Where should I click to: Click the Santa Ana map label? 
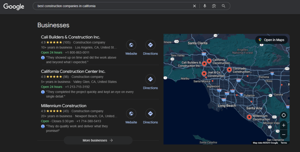254,108
